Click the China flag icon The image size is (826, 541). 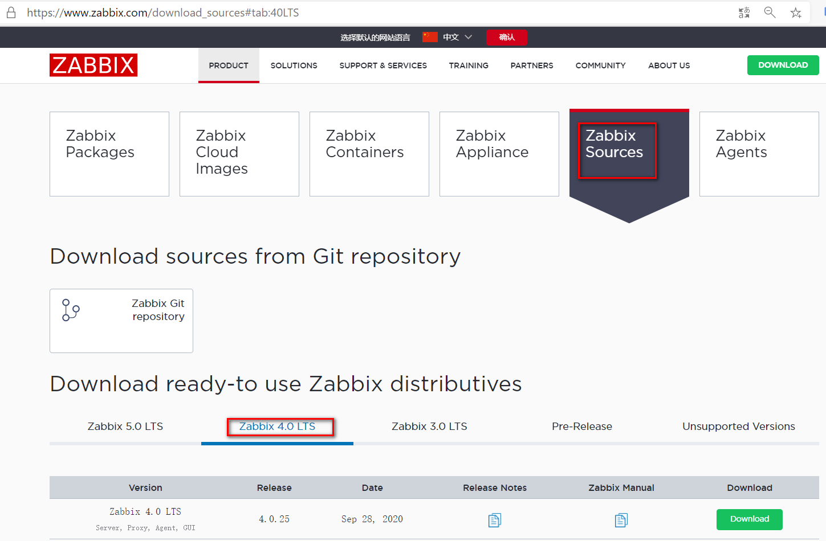430,37
